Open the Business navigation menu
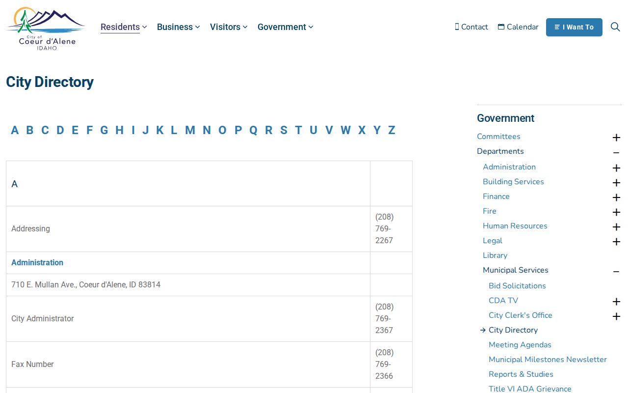 pos(178,27)
